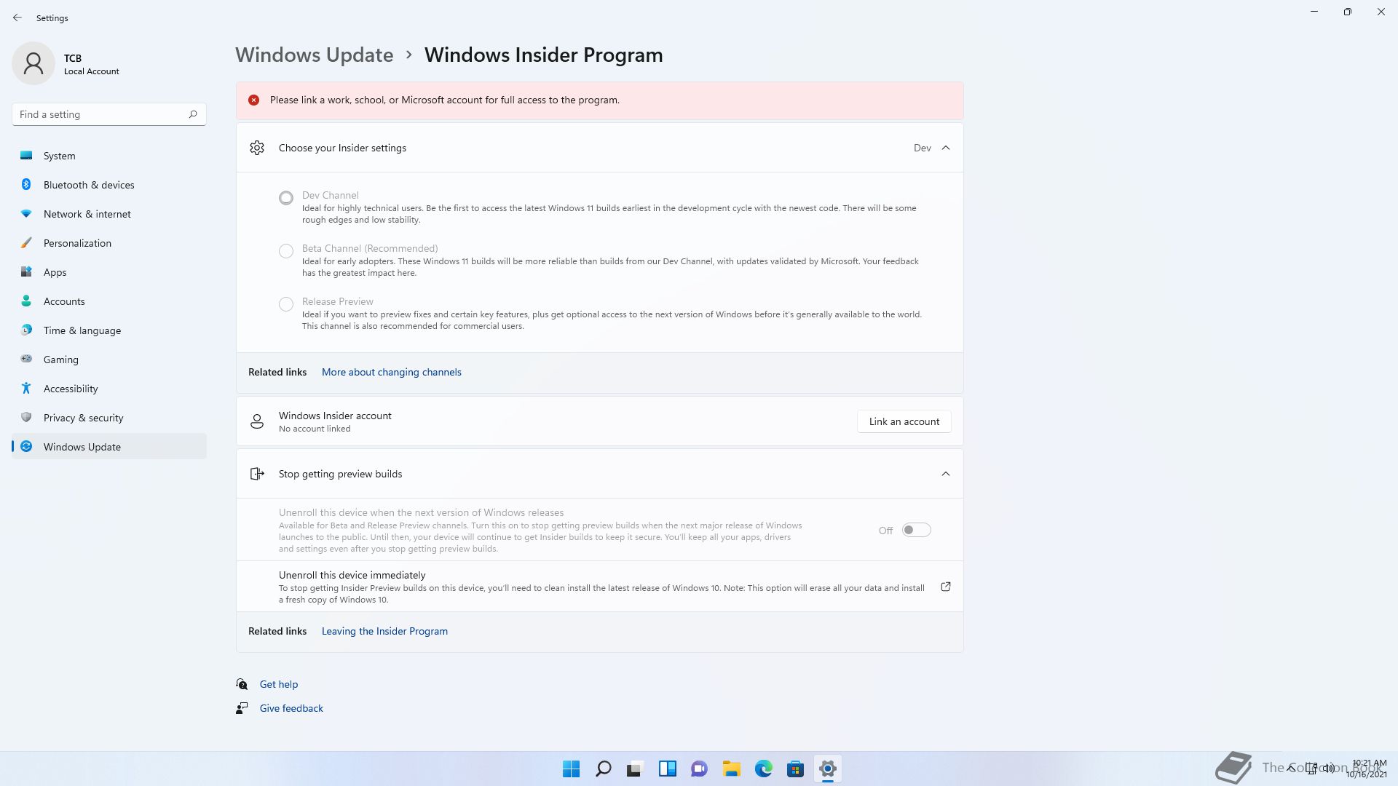Launch Microsoft Edge from taskbar
This screenshot has width=1398, height=786.
[x=764, y=769]
